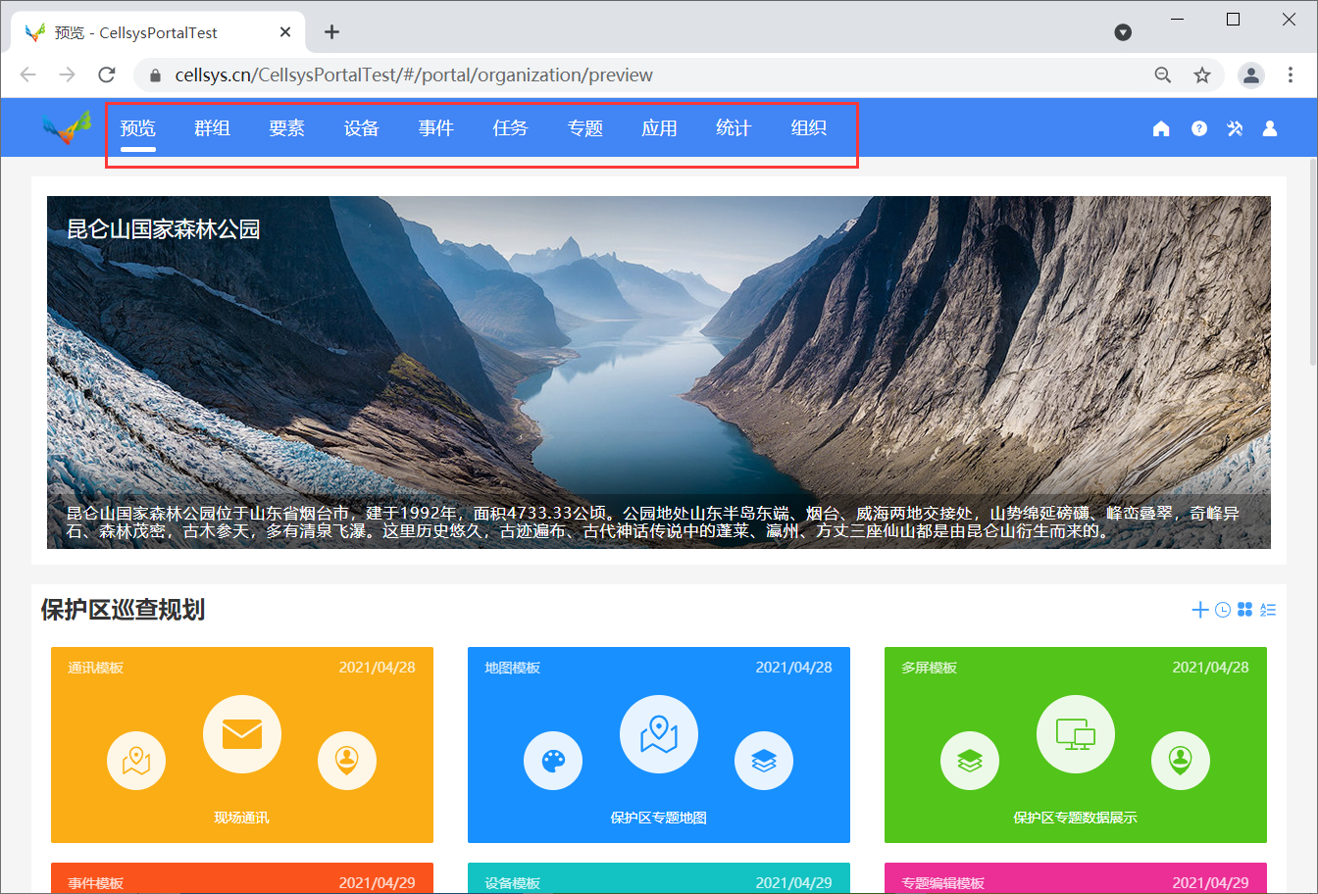
Task: Click the 多屏模板 label on the green card
Action: tap(930, 668)
